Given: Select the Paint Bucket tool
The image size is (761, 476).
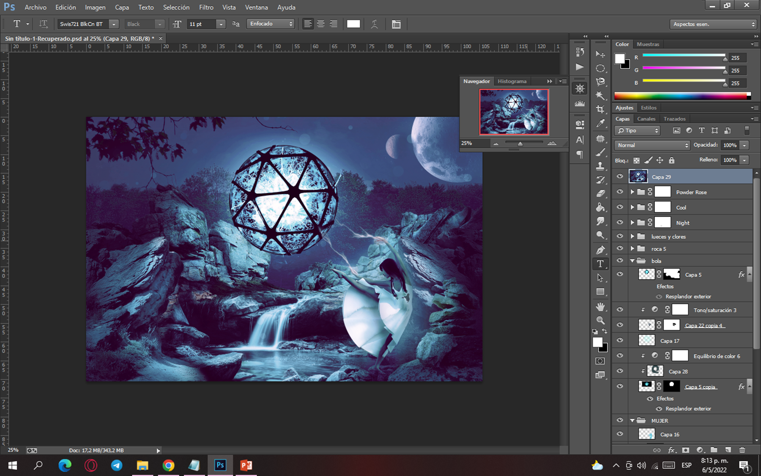Looking at the screenshot, I should (x=600, y=207).
